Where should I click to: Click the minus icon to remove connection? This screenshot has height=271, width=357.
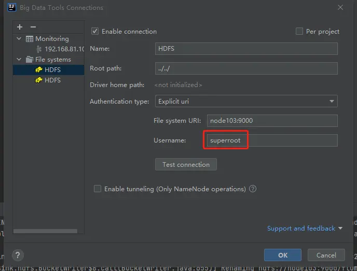(33, 27)
